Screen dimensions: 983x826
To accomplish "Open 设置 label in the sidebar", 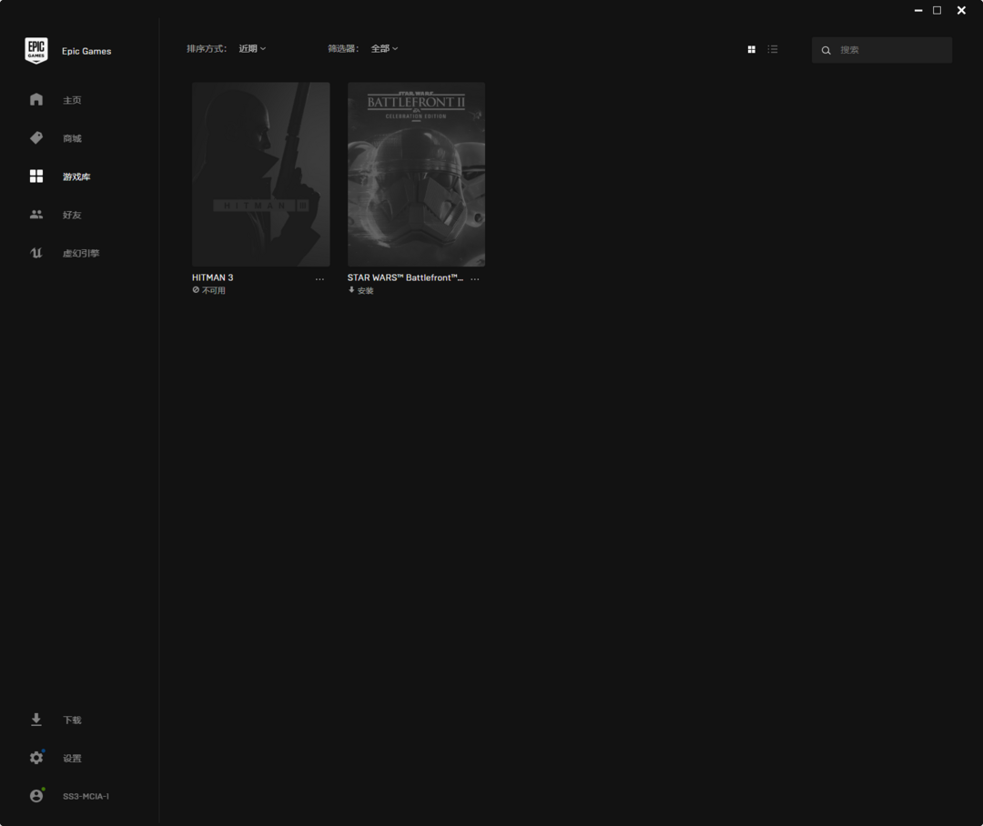I will click(72, 759).
